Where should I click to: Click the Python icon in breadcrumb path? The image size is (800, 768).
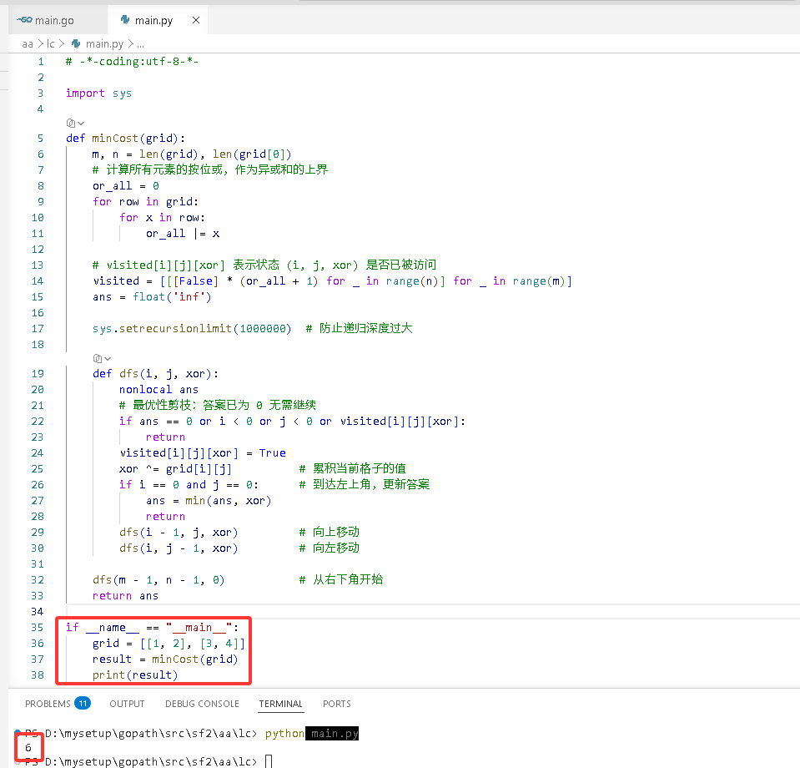[x=76, y=44]
